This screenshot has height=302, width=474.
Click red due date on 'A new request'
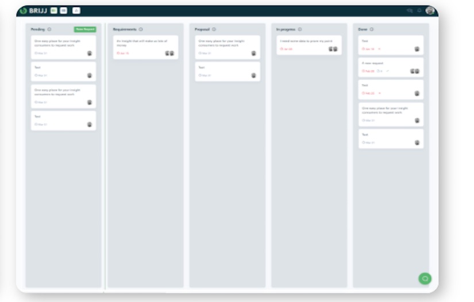point(368,71)
